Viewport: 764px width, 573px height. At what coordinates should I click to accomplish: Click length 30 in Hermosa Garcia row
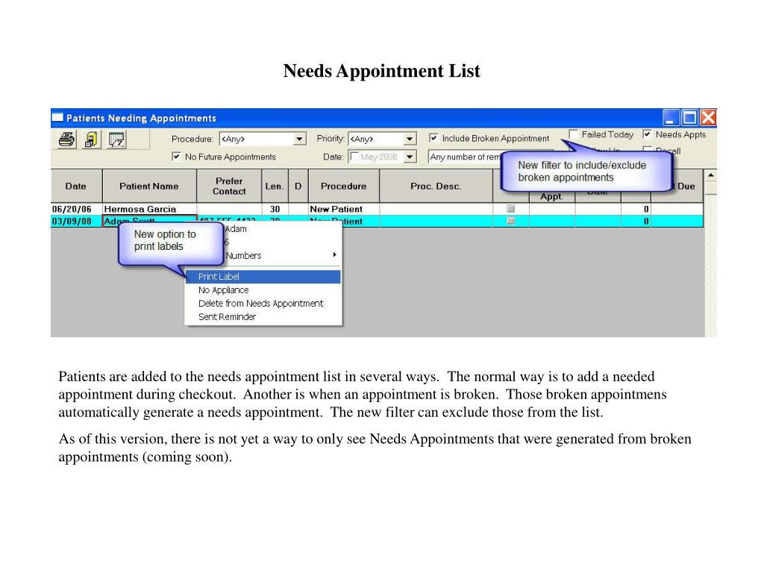tap(275, 209)
